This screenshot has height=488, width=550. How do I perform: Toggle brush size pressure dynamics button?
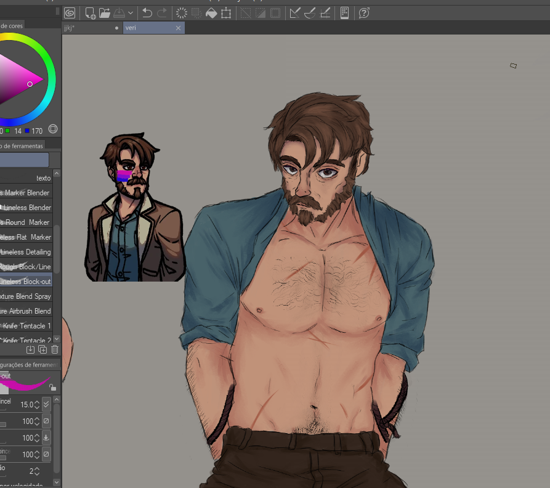tap(46, 404)
